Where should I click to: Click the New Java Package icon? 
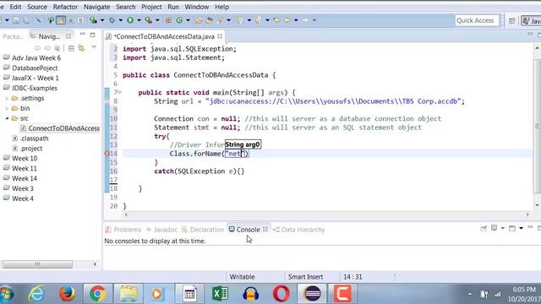coord(168,20)
